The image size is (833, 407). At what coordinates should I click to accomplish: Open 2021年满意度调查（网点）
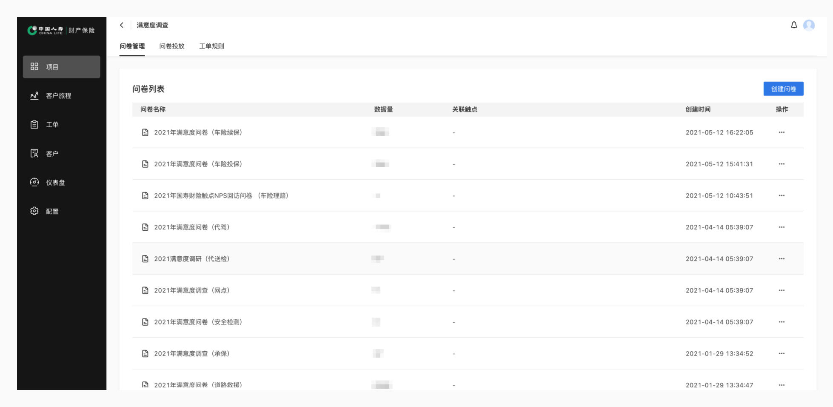pyautogui.click(x=192, y=290)
